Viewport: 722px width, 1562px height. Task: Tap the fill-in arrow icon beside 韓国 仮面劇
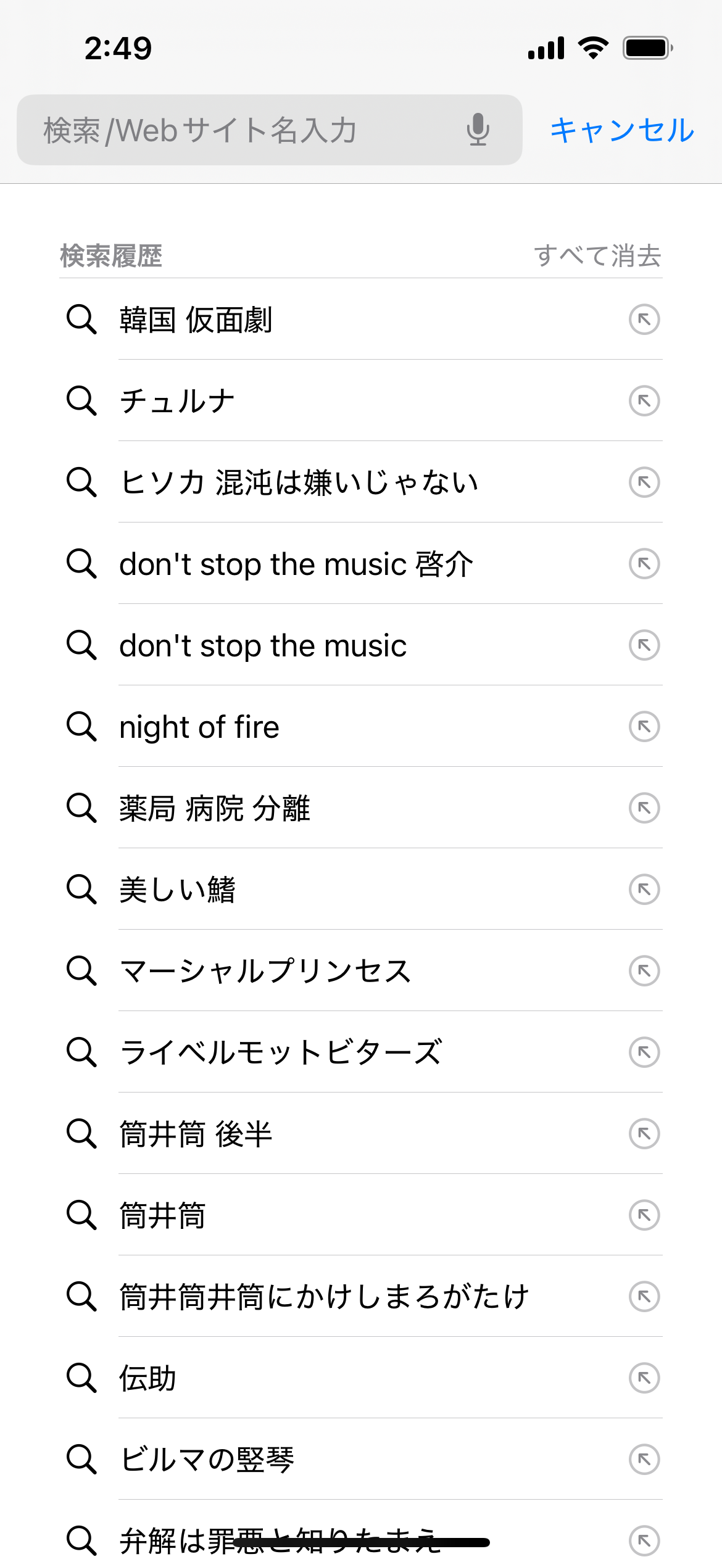tap(644, 320)
